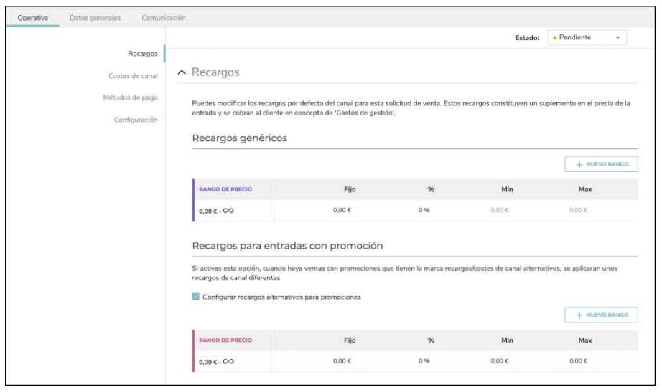Click plus icon on generic Nuevo Rango
Image resolution: width=662 pixels, height=392 pixels.
(579, 164)
